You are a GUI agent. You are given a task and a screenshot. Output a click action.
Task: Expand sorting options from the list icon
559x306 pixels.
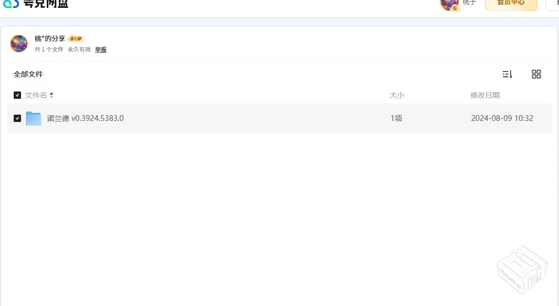(x=507, y=74)
